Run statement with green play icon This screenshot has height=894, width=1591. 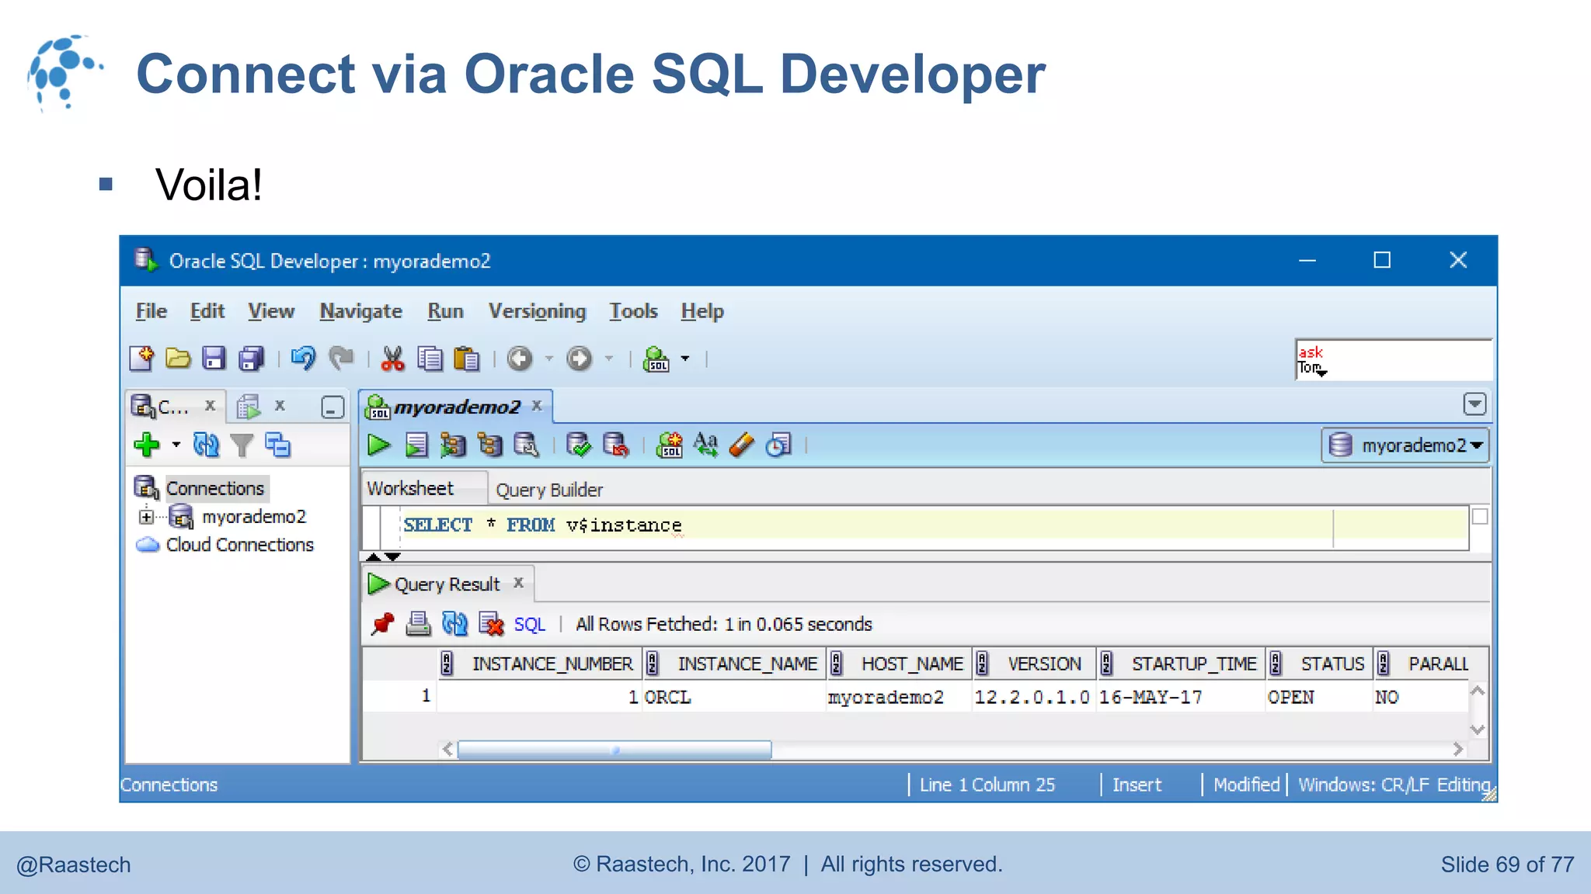[x=379, y=445]
